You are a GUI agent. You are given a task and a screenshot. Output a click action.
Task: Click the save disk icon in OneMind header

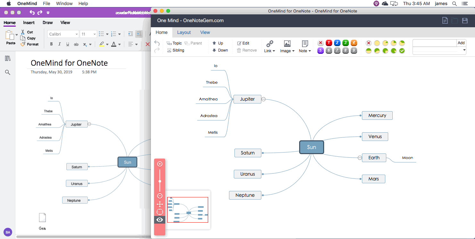click(465, 21)
